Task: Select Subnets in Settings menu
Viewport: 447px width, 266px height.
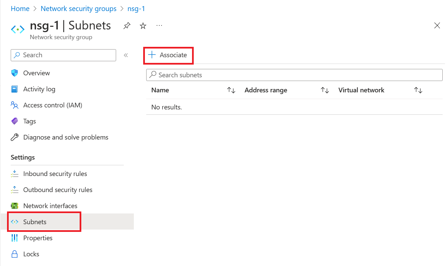Action: point(35,222)
